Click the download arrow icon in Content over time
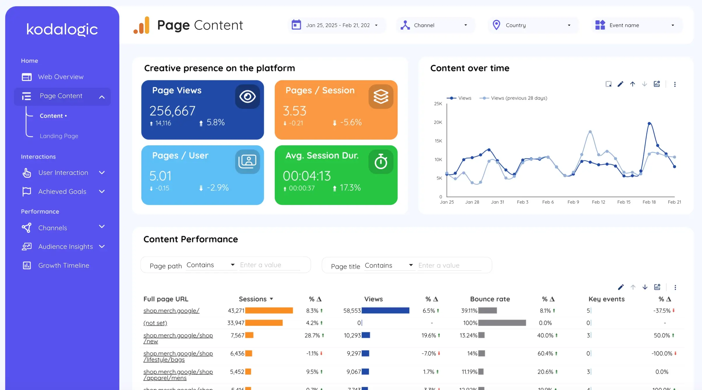 (x=644, y=84)
